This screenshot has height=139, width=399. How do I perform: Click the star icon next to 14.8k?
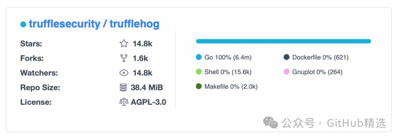(124, 44)
